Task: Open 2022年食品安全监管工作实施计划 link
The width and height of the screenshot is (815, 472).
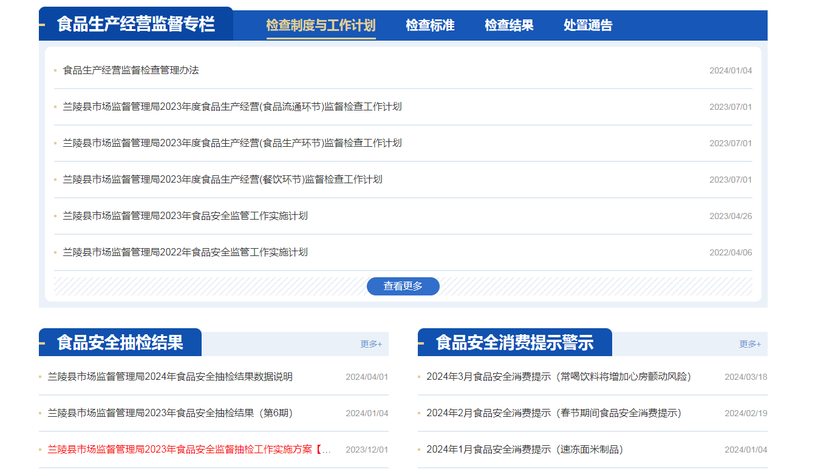Action: click(x=185, y=252)
